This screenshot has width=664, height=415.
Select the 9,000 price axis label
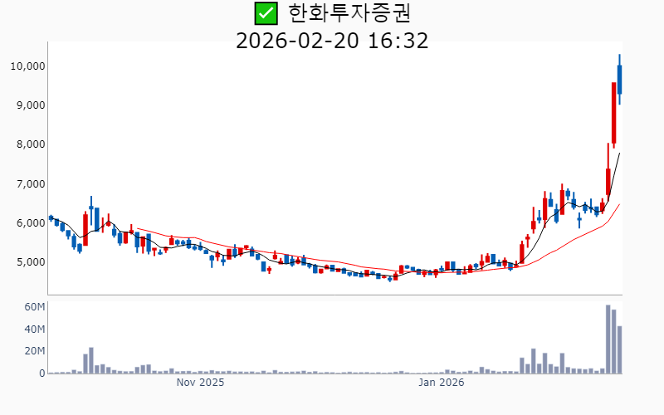coord(29,105)
